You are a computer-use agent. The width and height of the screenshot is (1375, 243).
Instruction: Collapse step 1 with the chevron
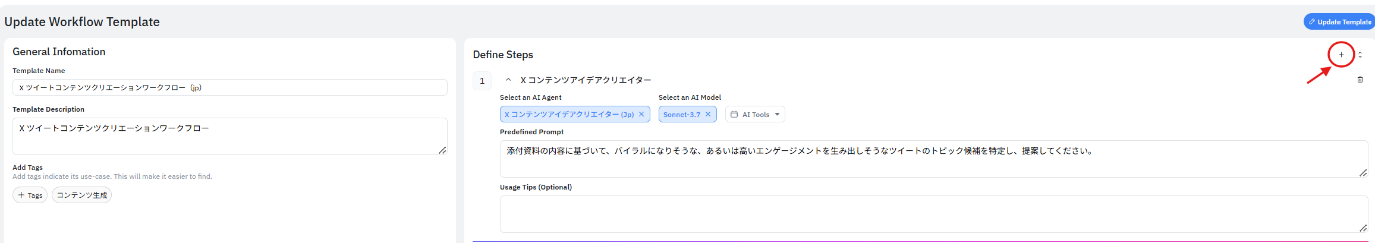coord(508,80)
